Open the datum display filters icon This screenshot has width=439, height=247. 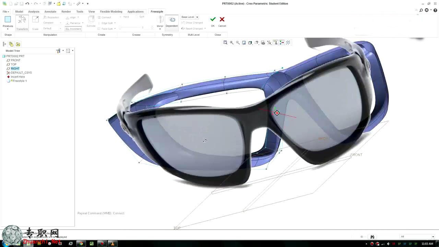pyautogui.click(x=269, y=43)
